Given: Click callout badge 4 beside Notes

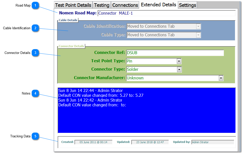Looking at the screenshot, I should 35,94.
